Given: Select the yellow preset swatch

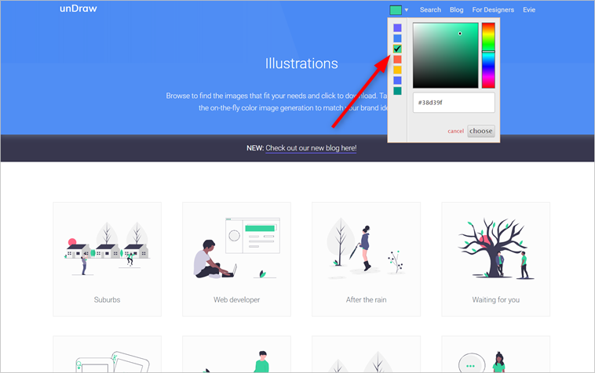Looking at the screenshot, I should [x=397, y=70].
